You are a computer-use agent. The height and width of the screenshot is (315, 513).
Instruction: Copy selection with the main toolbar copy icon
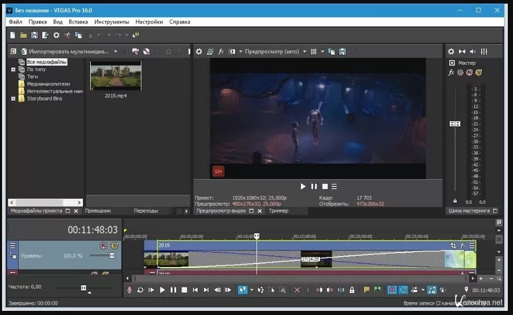pyautogui.click(x=78, y=35)
